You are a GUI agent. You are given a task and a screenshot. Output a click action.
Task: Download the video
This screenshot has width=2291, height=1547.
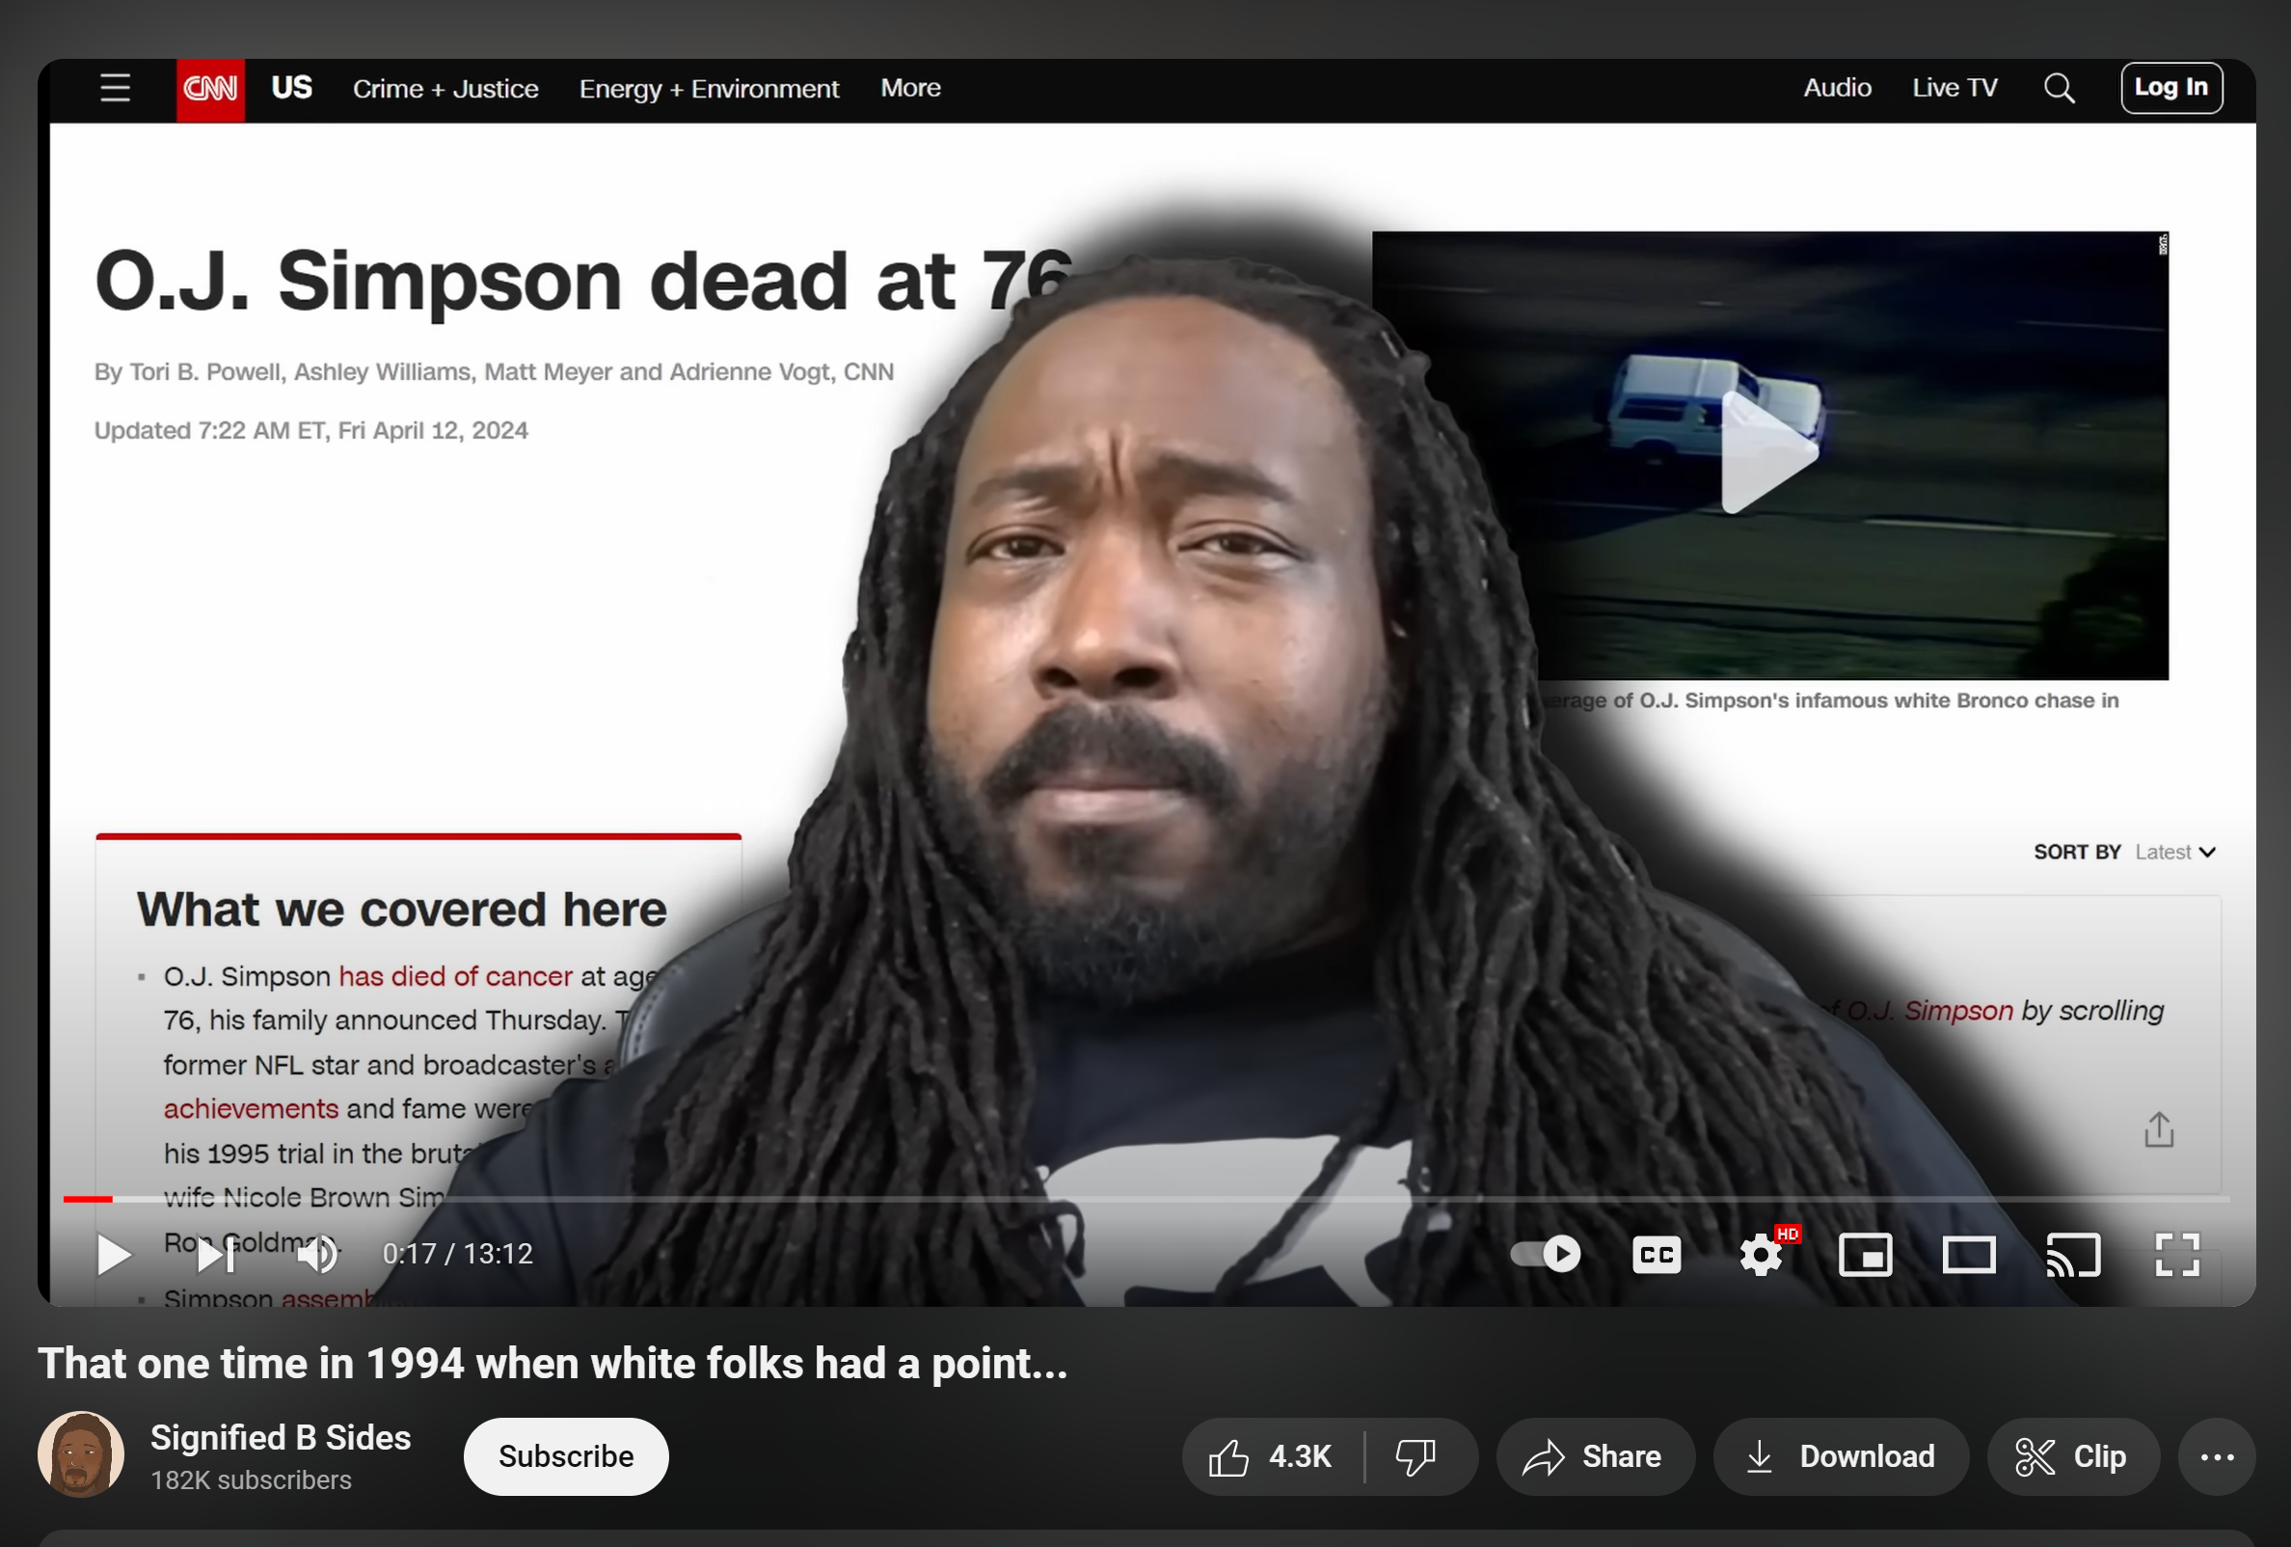point(1841,1456)
